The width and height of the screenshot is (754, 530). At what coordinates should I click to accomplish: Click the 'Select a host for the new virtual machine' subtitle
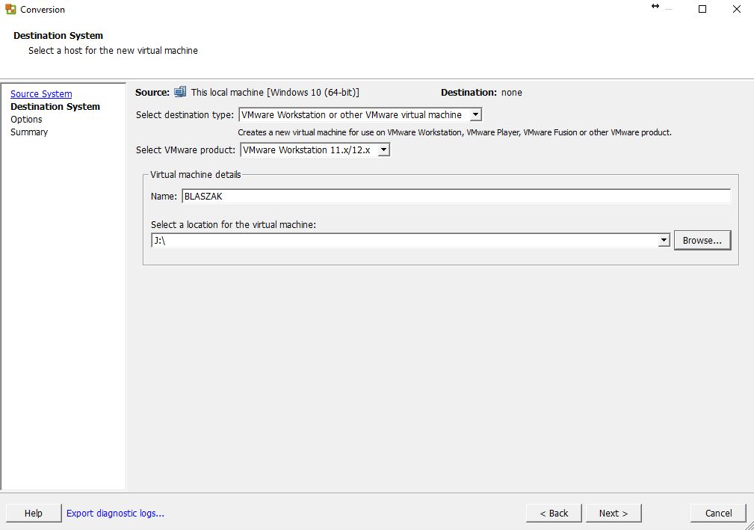(x=113, y=51)
